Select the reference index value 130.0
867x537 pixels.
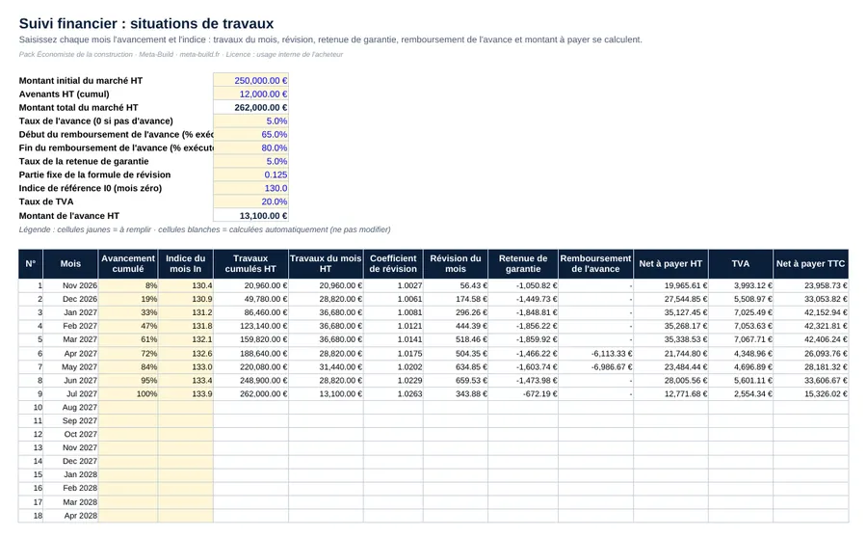[x=250, y=188]
